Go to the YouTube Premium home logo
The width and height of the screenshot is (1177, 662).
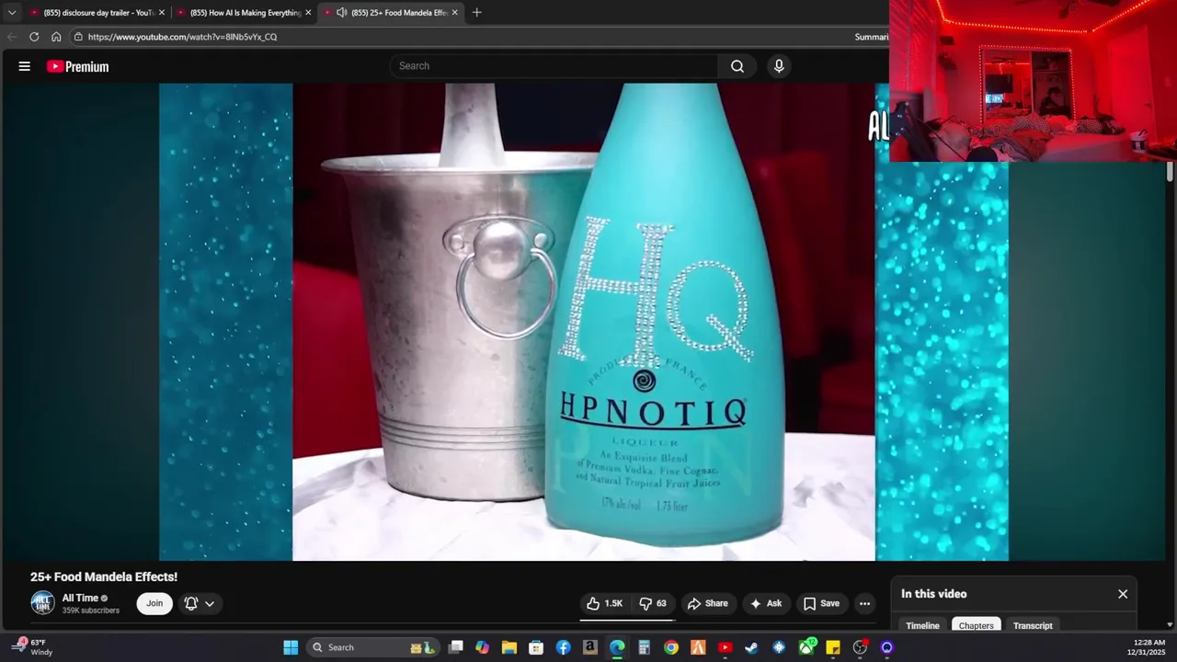[78, 66]
